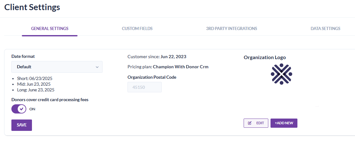
Task: Click the Organization Logo heading
Action: [x=265, y=58]
